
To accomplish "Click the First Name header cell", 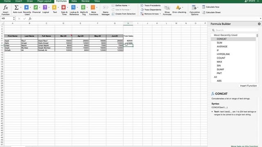I will pos(13,36).
